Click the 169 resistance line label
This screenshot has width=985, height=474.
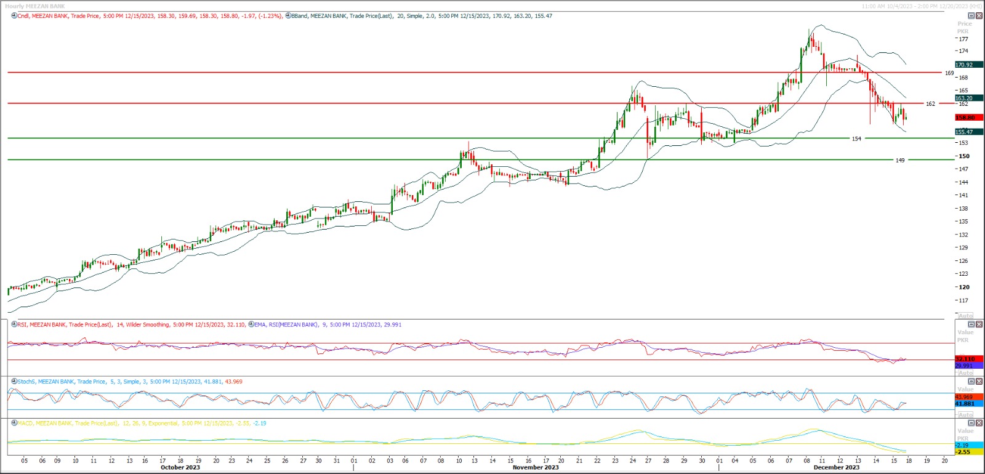point(949,73)
